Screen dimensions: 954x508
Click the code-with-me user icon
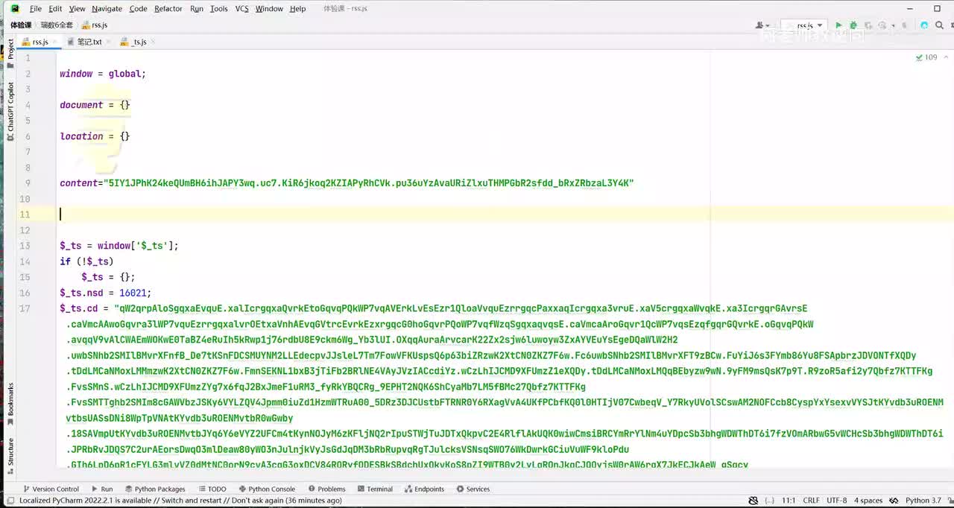tap(762, 25)
